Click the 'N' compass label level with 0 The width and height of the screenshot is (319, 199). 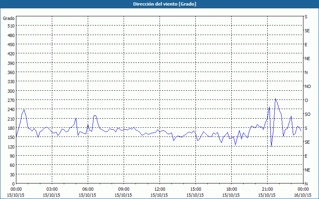[306, 184]
